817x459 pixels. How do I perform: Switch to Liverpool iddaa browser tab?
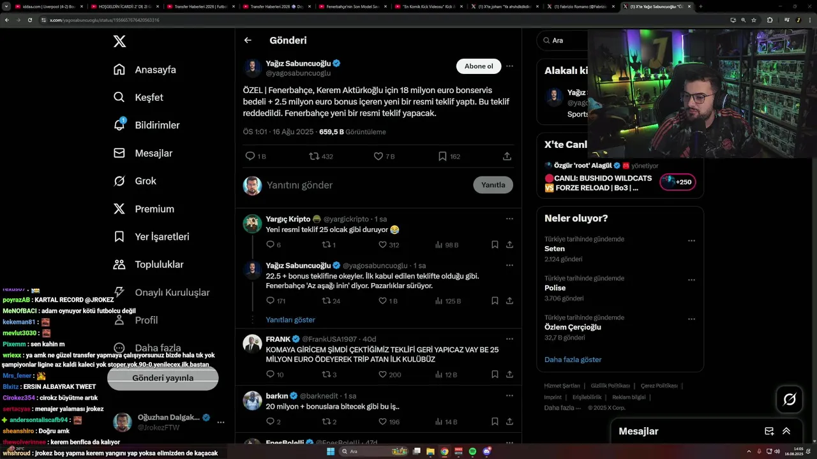tap(49, 6)
